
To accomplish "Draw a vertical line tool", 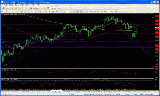I will pyautogui.click(x=11, y=11).
